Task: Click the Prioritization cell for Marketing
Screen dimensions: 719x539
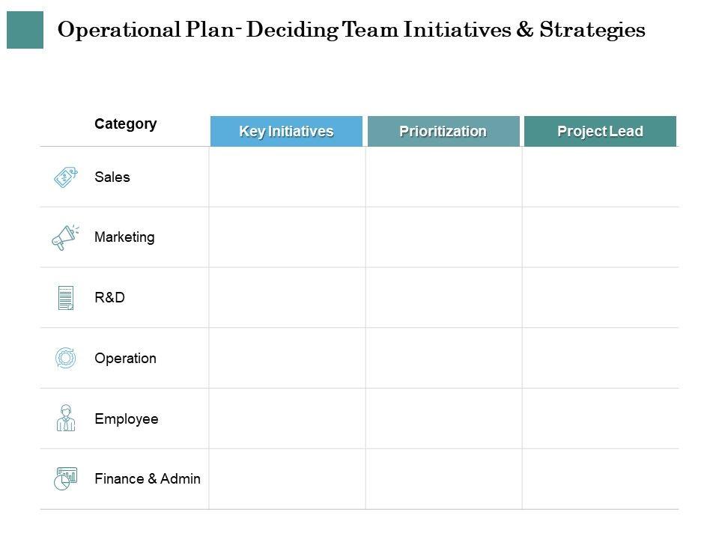Action: coord(443,237)
